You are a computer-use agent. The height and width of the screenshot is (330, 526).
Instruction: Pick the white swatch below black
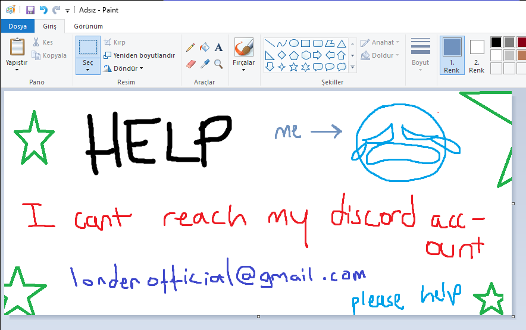496,55
